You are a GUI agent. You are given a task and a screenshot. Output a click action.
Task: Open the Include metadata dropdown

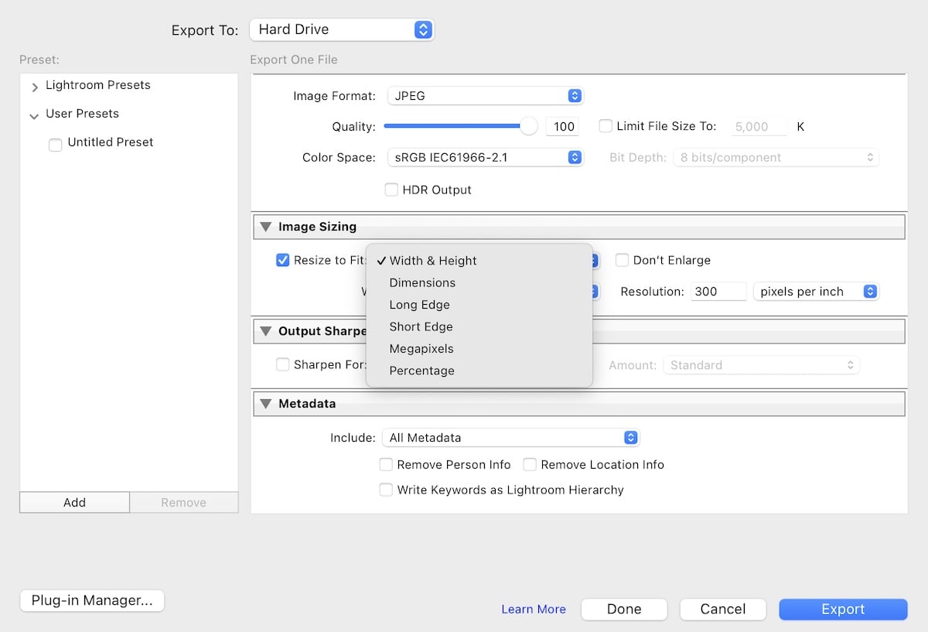pyautogui.click(x=510, y=437)
